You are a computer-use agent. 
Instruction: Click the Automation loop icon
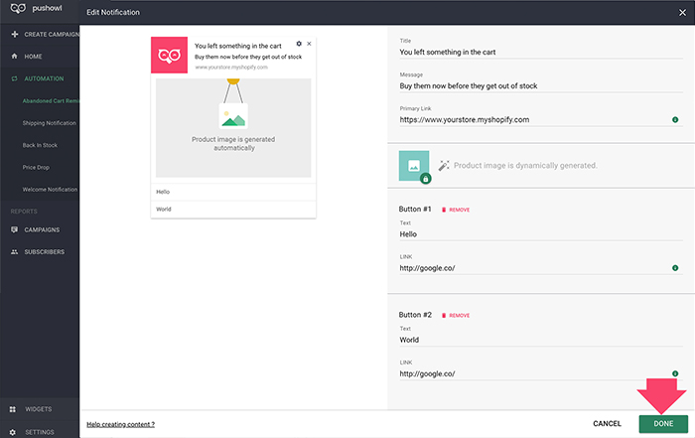coord(14,78)
